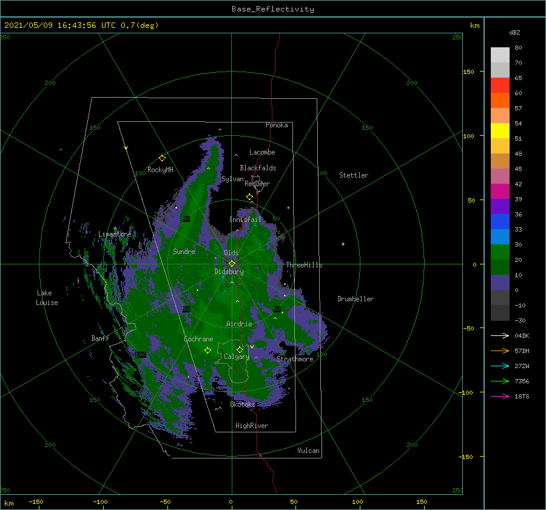546x510 pixels.
Task: Click the white plus marker west of Stettler-Drumheller area
Action: coord(343,244)
